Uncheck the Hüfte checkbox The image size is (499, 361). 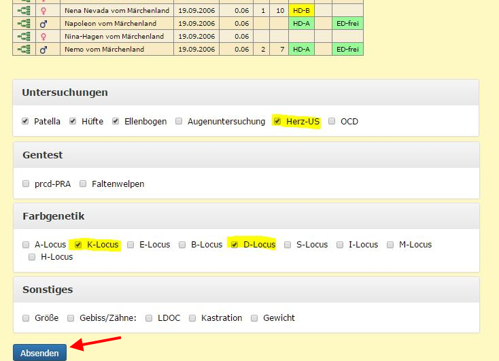pos(73,121)
